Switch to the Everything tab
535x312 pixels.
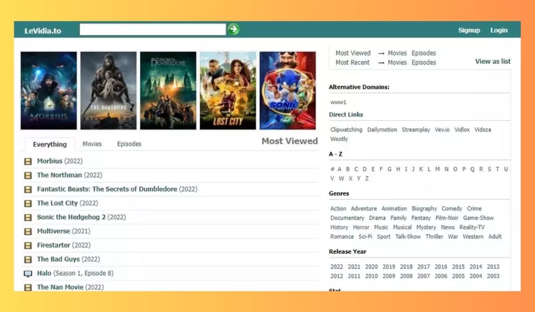50,144
